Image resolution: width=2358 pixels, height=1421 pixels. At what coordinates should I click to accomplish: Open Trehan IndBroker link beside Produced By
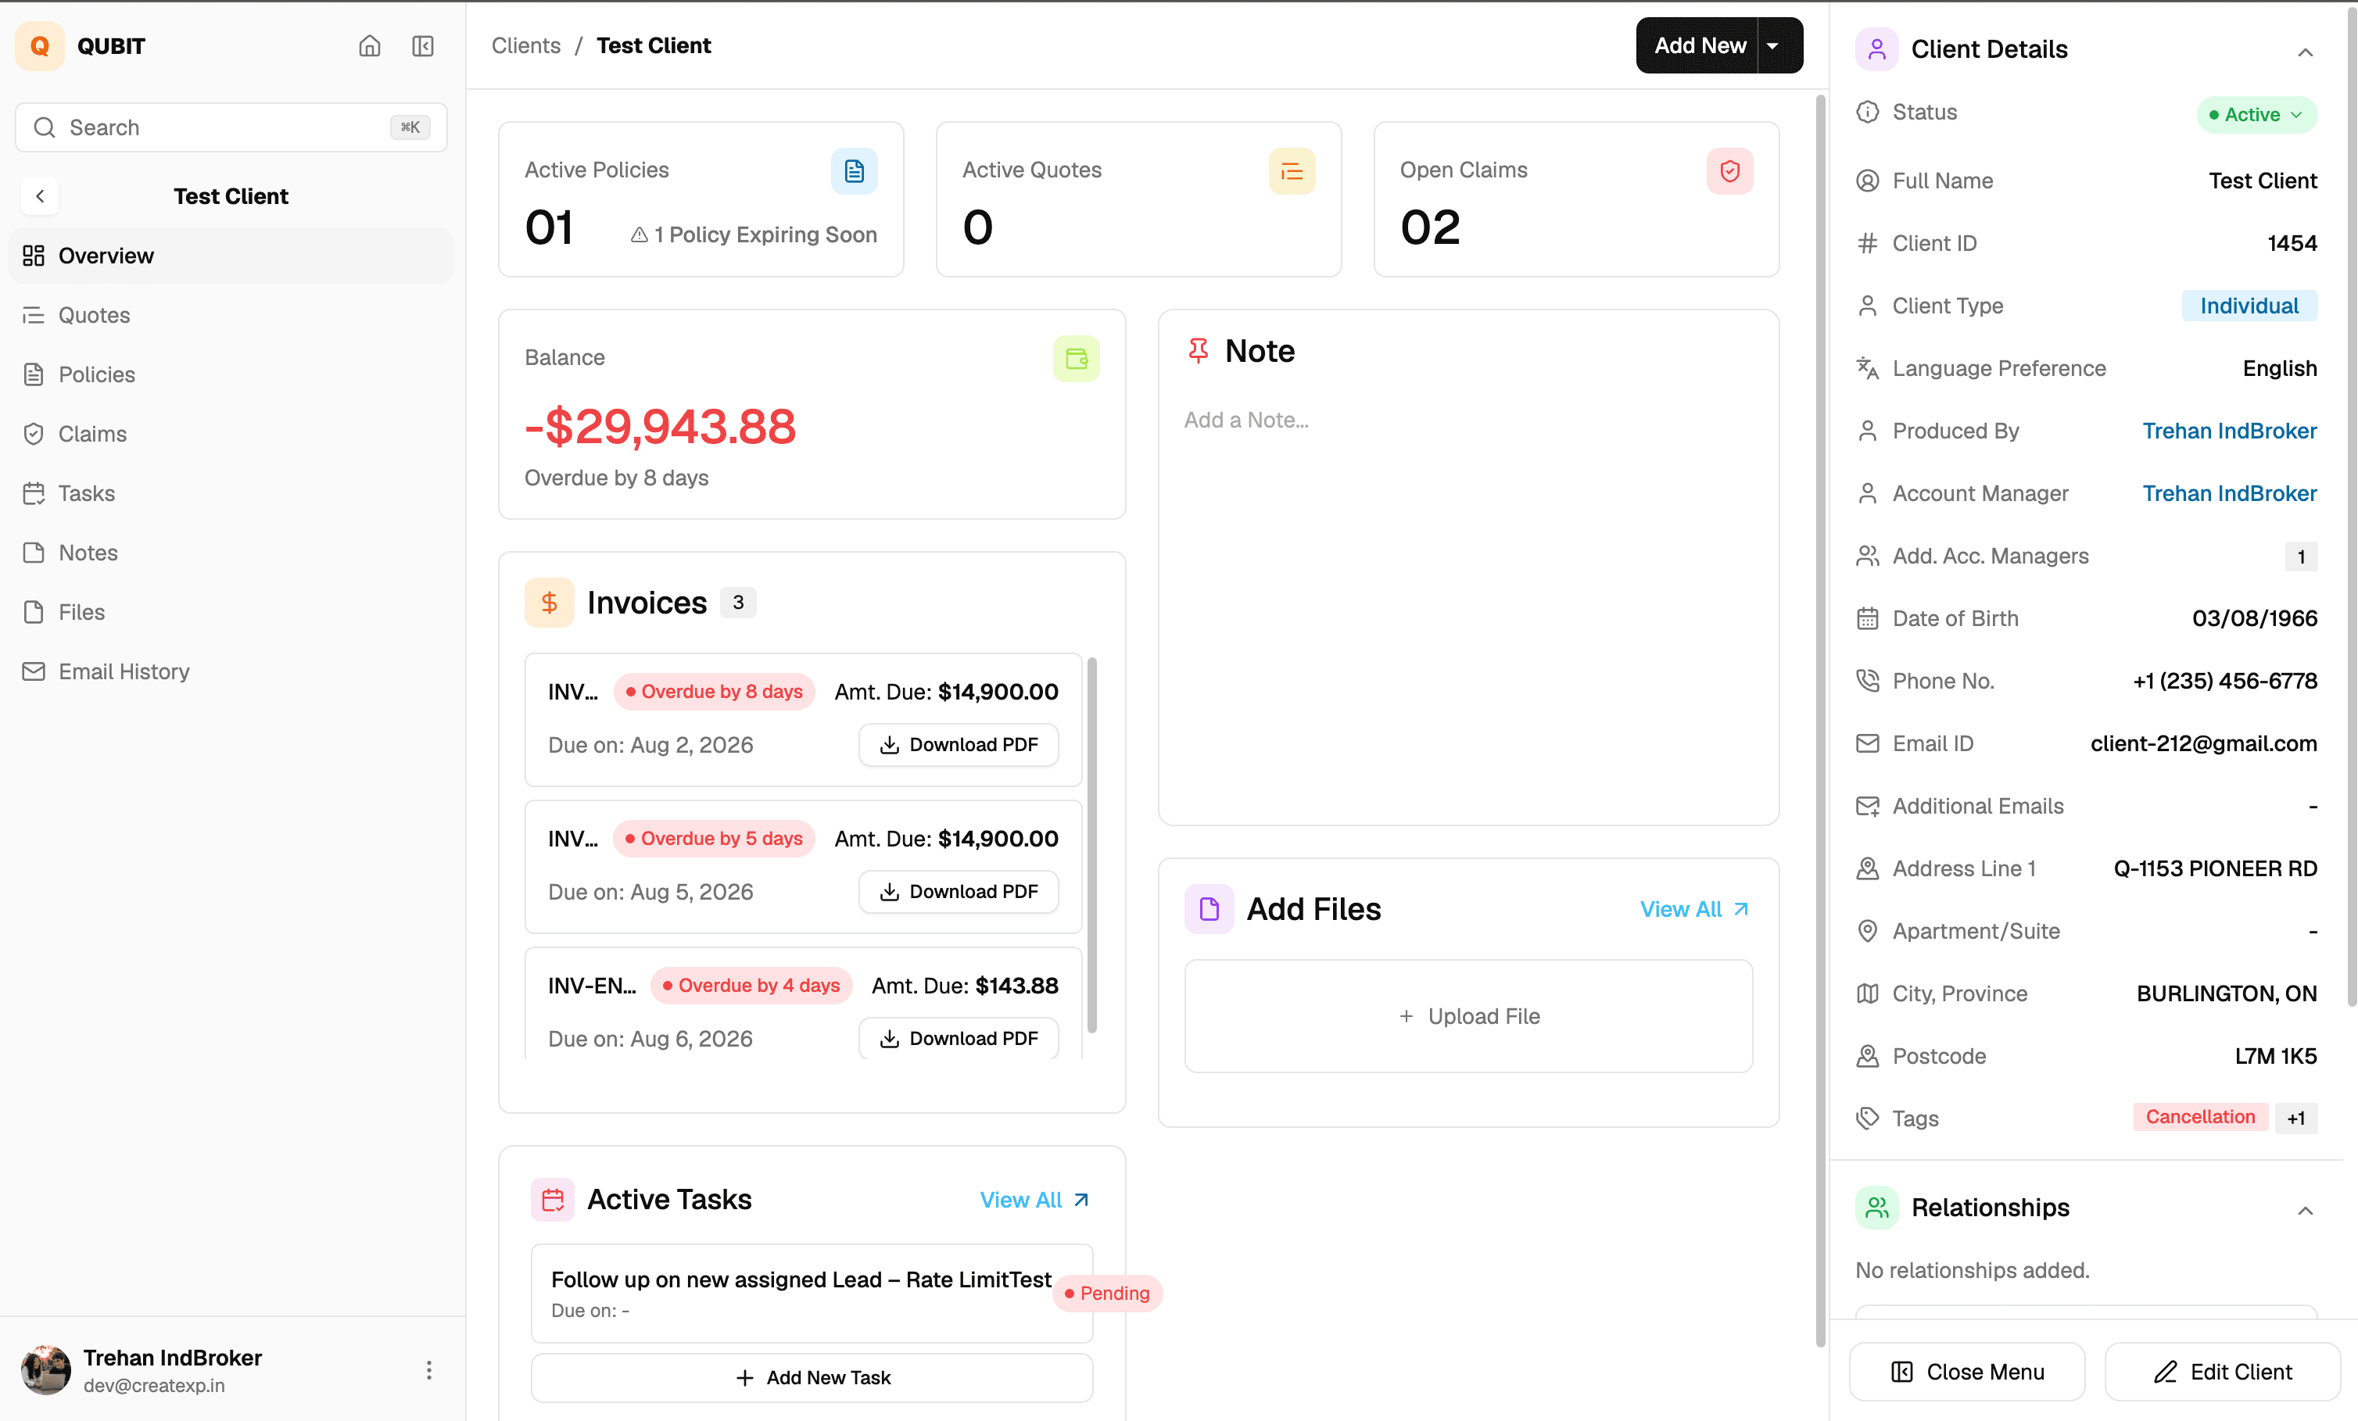coord(2229,431)
